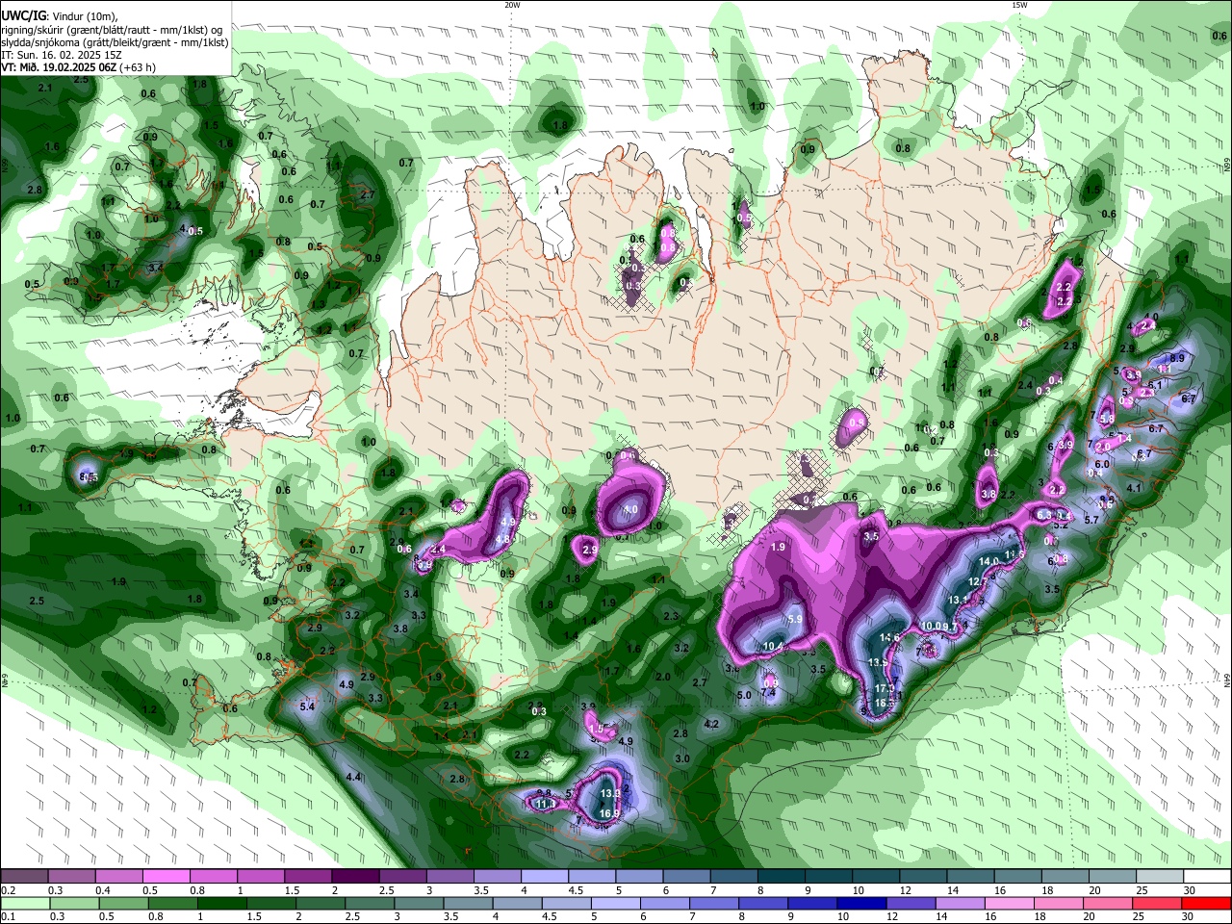Click the valid time 'VT: Mið. 19.02.2025 06Z (+63 h)'
The image size is (1232, 924).
coord(78,67)
